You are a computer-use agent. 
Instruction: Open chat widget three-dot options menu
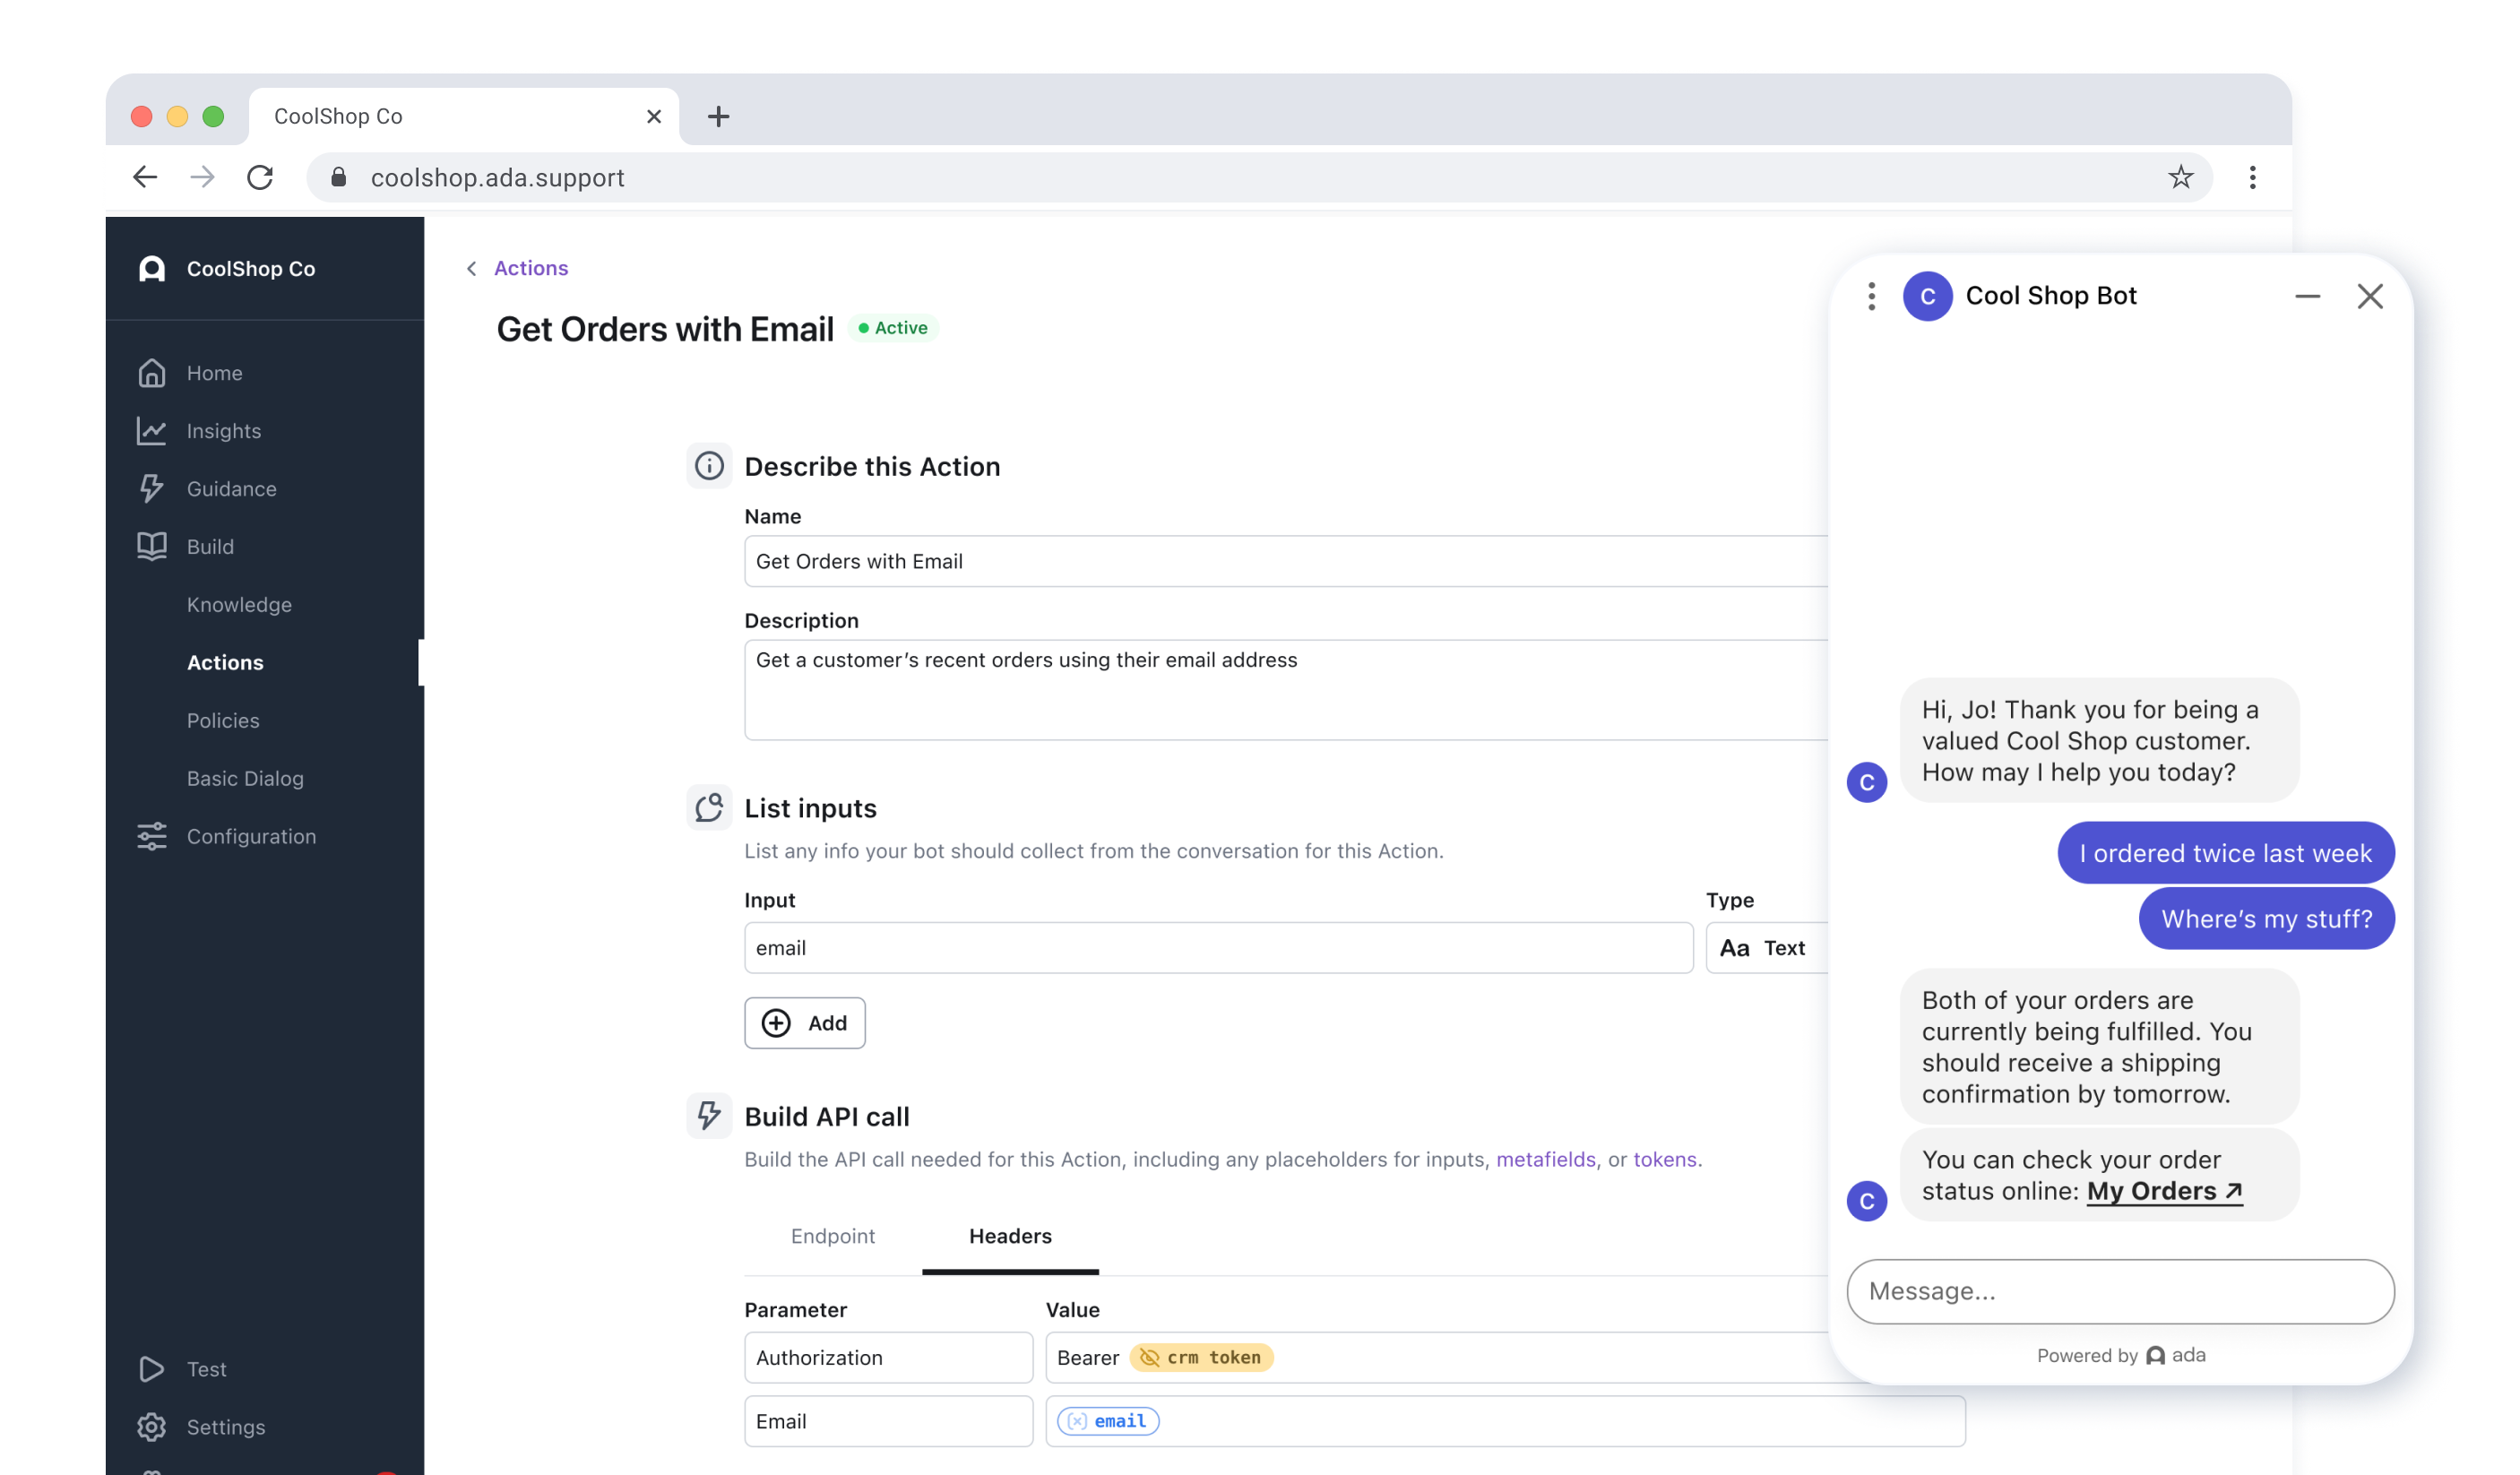[1872, 296]
